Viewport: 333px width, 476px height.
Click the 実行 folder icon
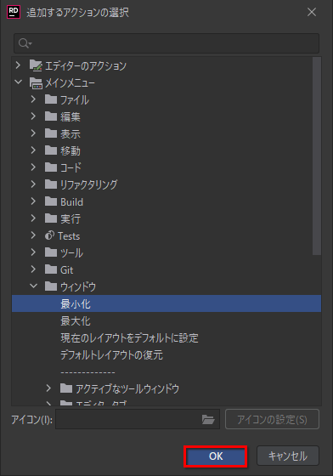(x=51, y=218)
